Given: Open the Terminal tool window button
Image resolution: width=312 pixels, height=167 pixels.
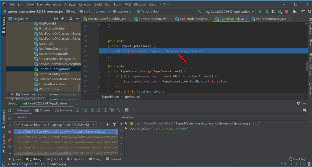Looking at the screenshot, I should 114,159.
